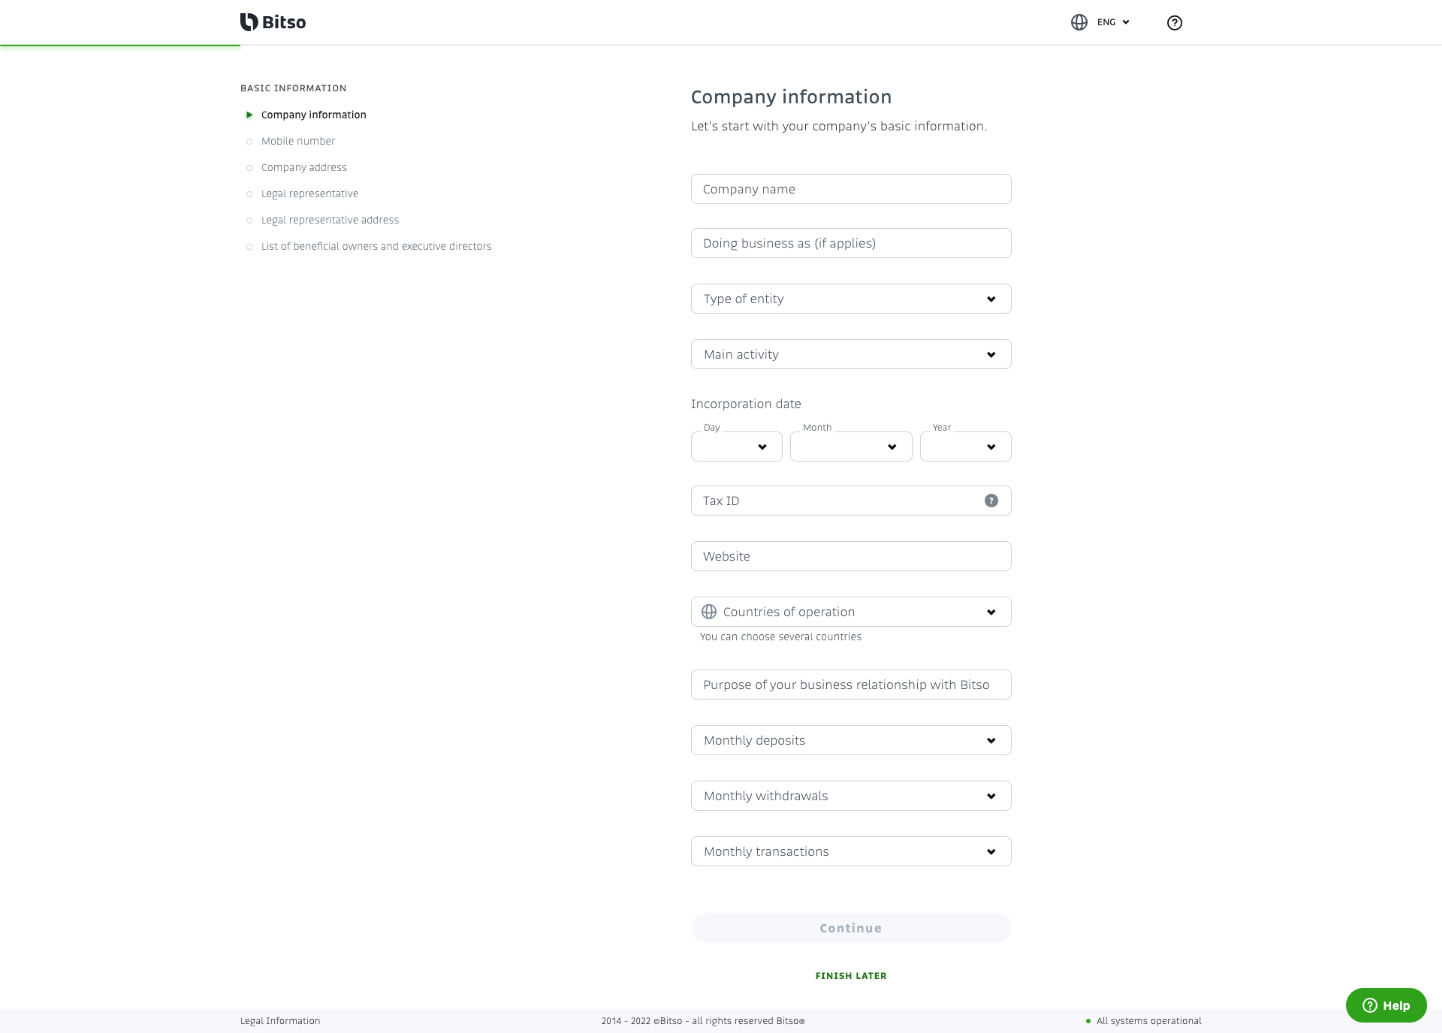The height and width of the screenshot is (1033, 1442).
Task: Select the Mobile number step in the sidebar
Action: [298, 141]
